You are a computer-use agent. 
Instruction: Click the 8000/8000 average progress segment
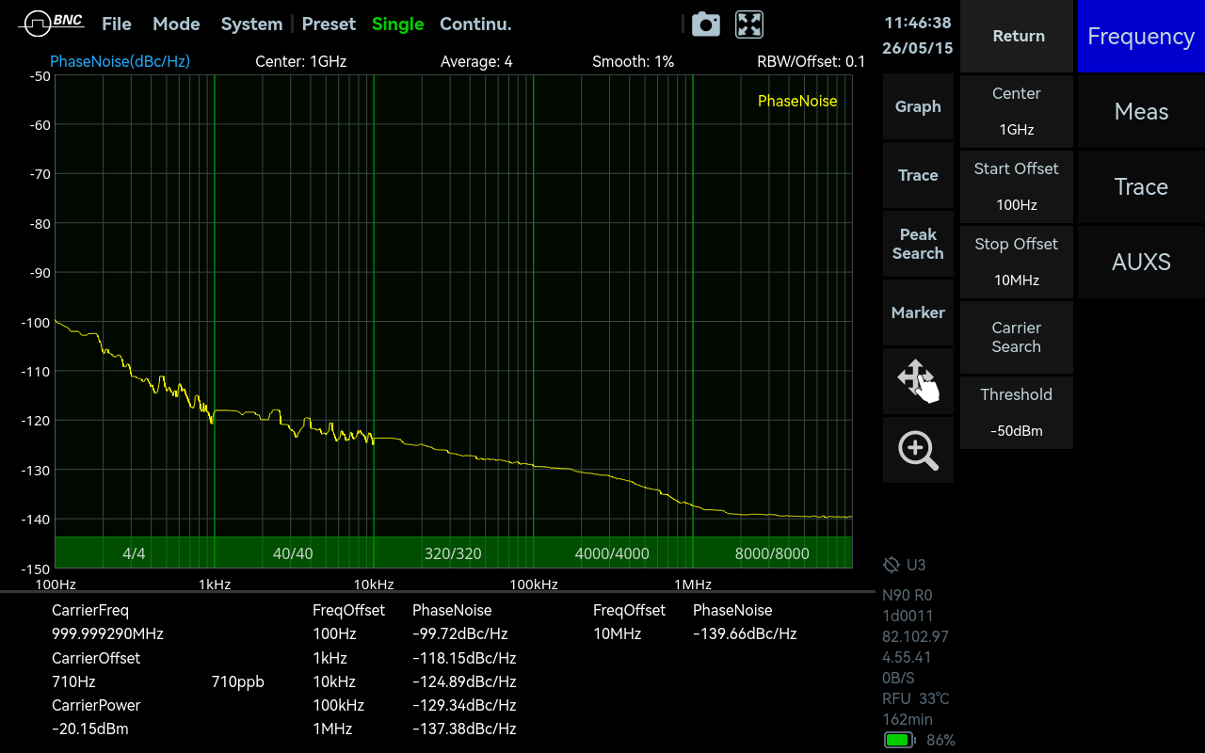pyautogui.click(x=772, y=553)
